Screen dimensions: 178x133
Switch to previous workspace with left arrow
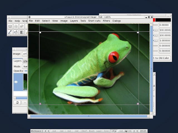45,131
